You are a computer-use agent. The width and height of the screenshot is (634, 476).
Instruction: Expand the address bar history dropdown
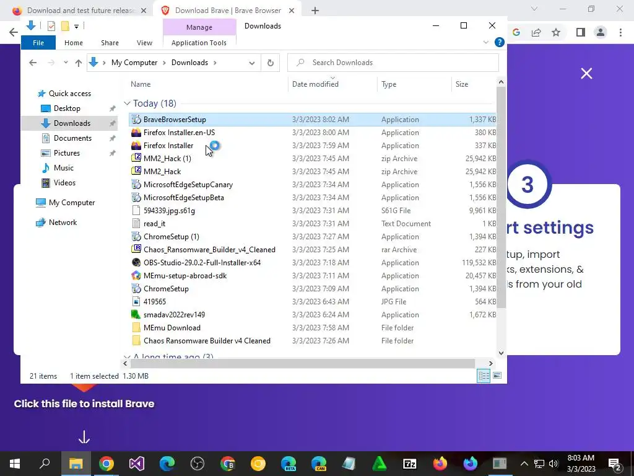252,63
